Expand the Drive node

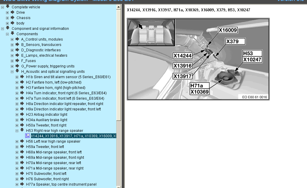tap(7, 13)
